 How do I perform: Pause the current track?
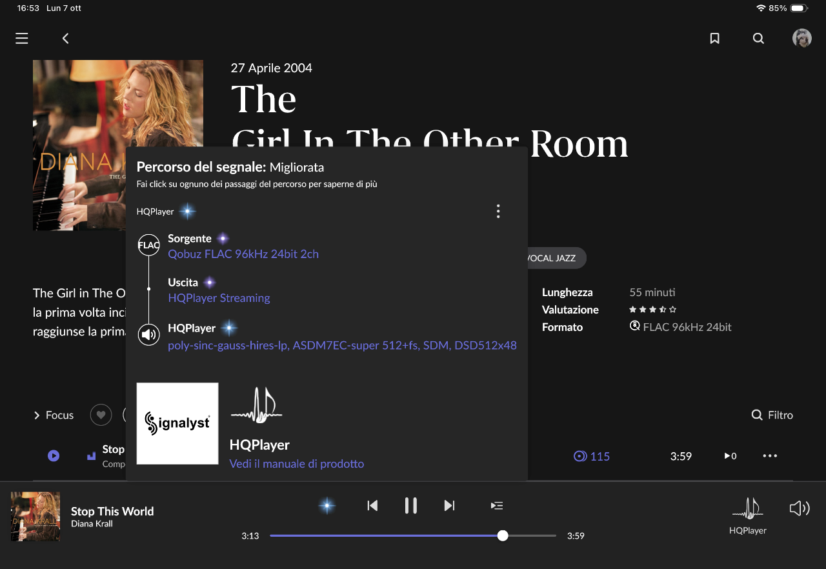(411, 506)
